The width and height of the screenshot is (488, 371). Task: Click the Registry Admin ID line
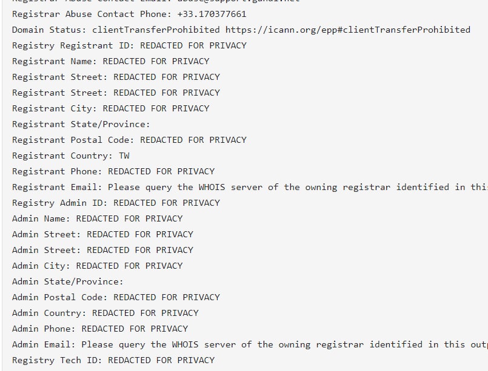coord(116,203)
